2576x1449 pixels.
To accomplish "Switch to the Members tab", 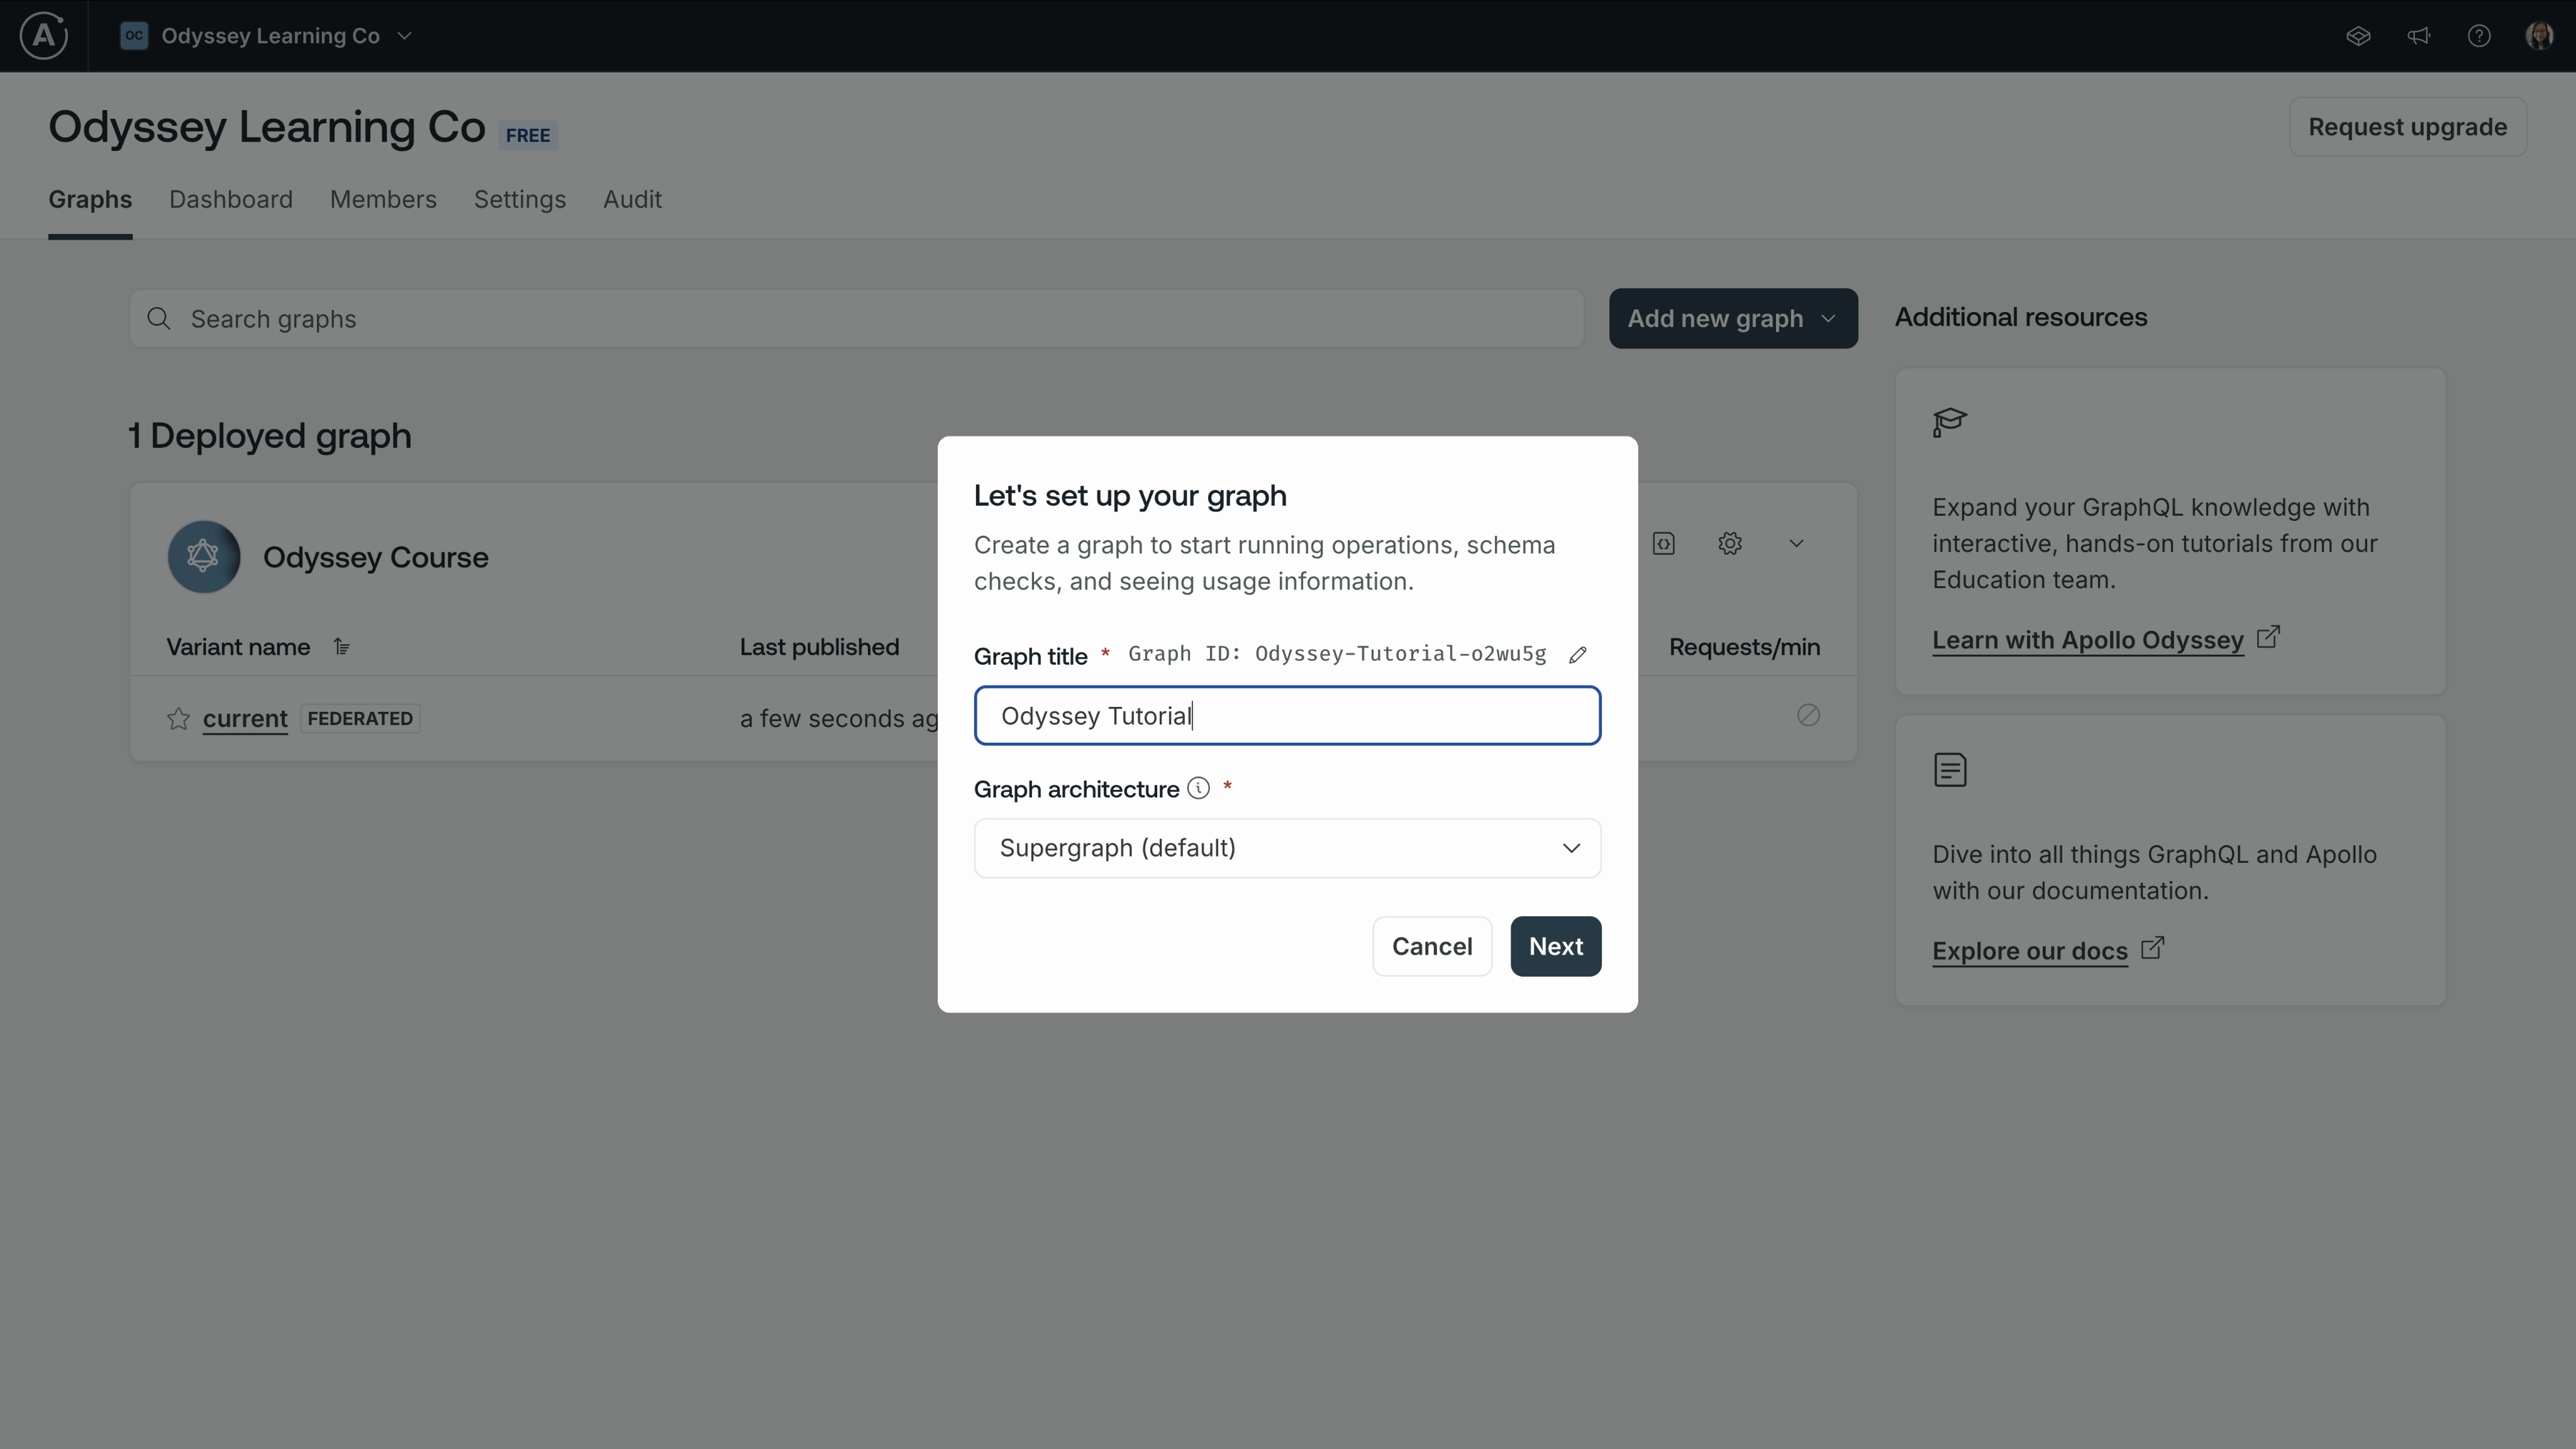I will point(383,200).
